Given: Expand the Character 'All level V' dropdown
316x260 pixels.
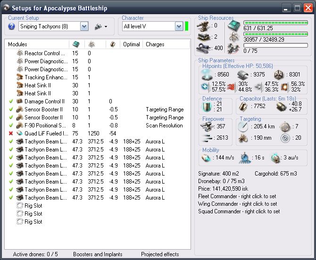Looking at the screenshot, I should tap(179, 26).
